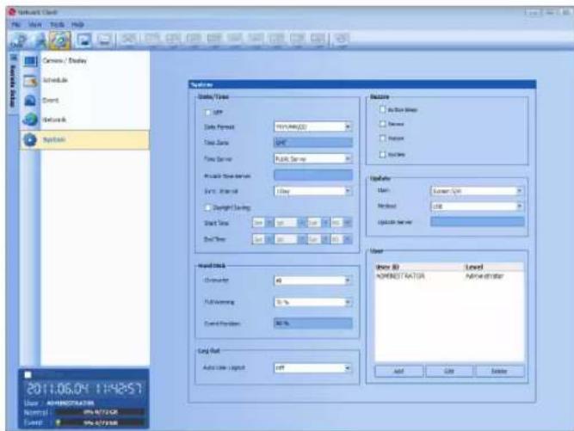Image resolution: width=574 pixels, height=431 pixels.
Task: Open the View menu
Action: pyautogui.click(x=35, y=24)
